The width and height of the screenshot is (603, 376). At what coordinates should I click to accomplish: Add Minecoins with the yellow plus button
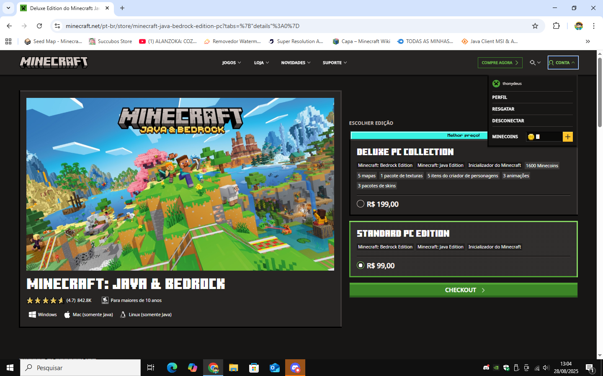(567, 137)
